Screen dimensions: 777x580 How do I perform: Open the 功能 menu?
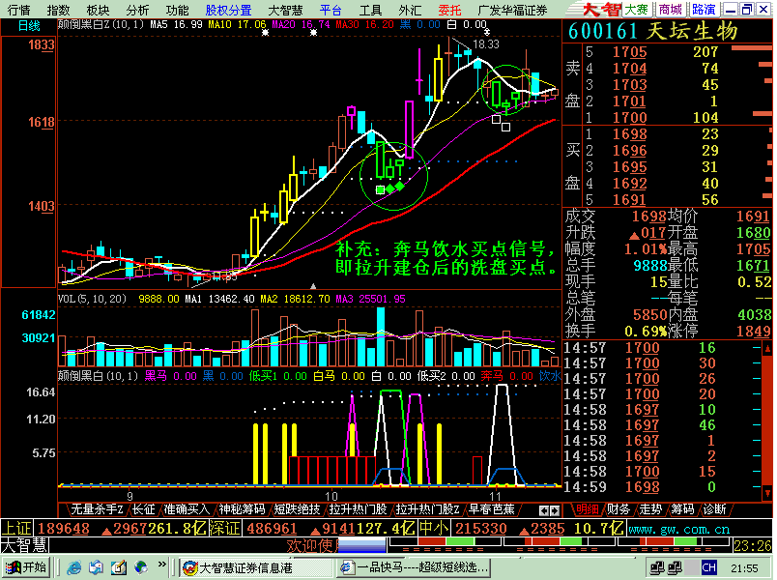pyautogui.click(x=177, y=10)
